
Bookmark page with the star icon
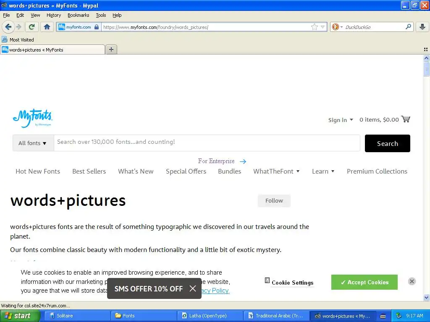pyautogui.click(x=314, y=27)
